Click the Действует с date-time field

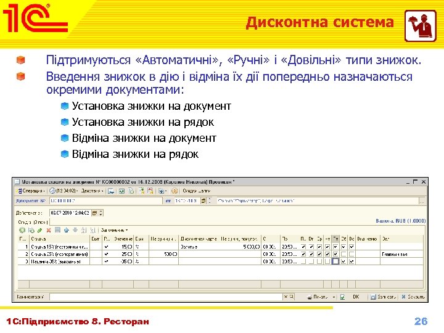click(70, 213)
